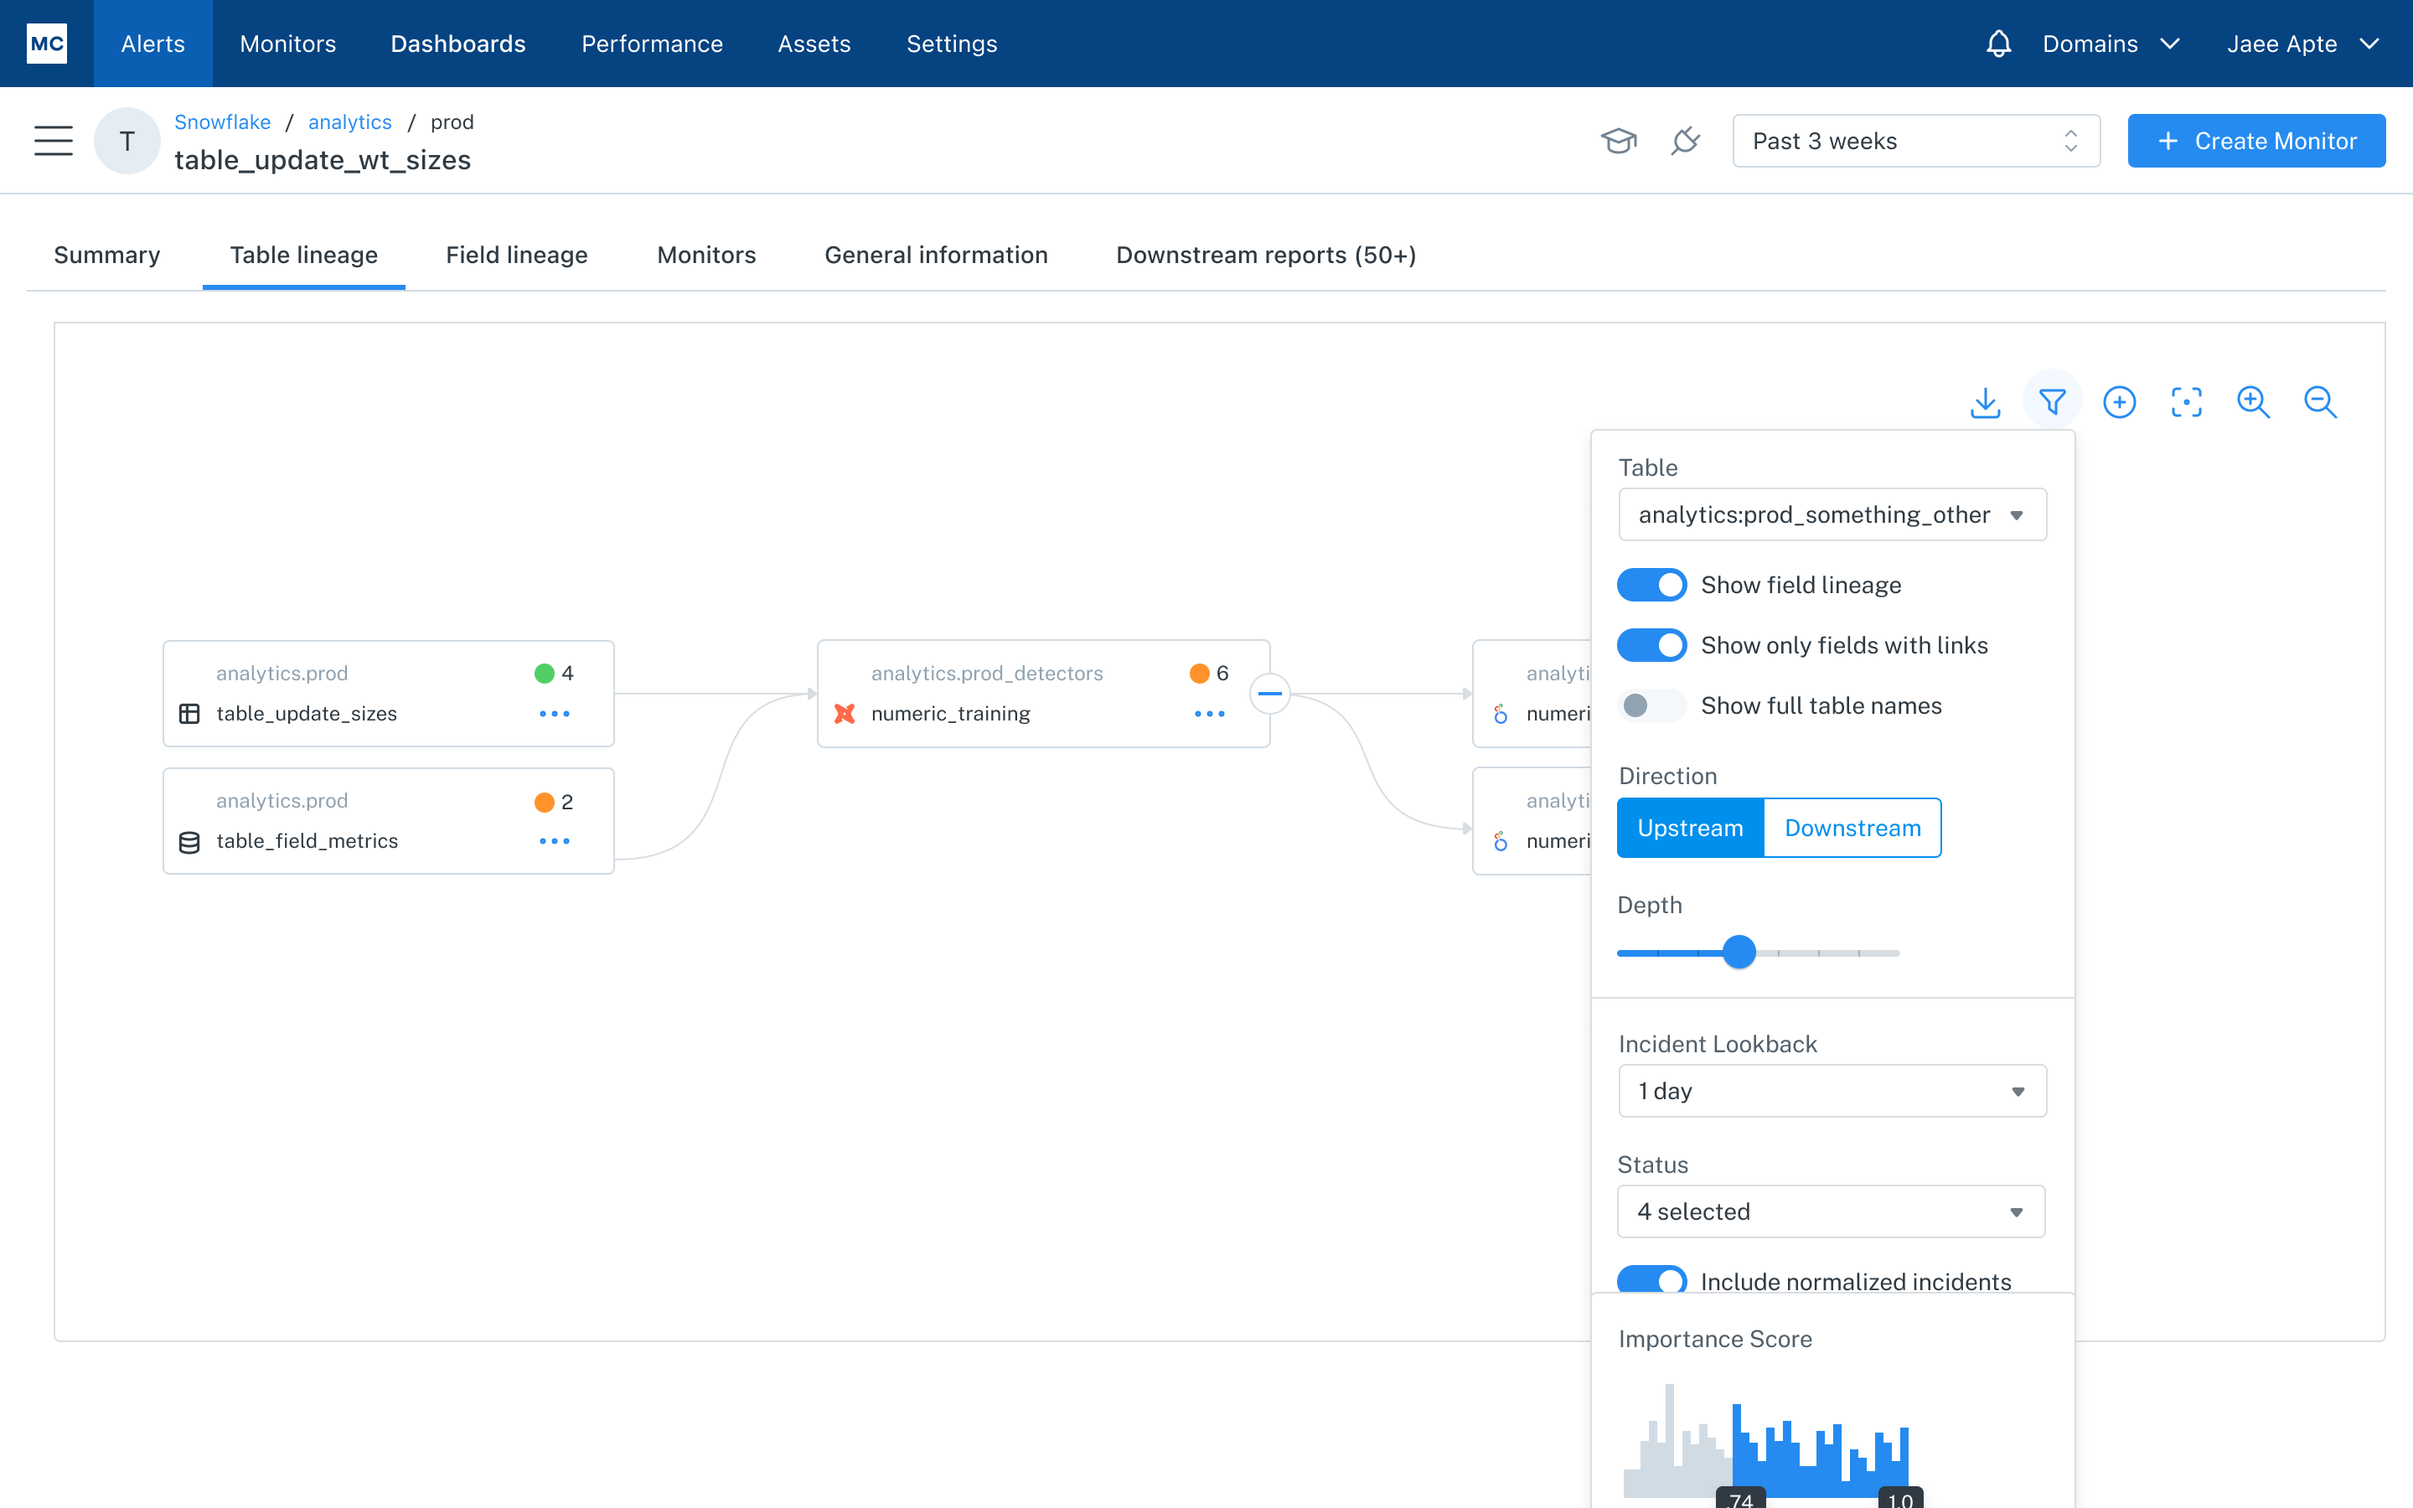
Task: Fit lineage graph to screen
Action: click(2186, 402)
